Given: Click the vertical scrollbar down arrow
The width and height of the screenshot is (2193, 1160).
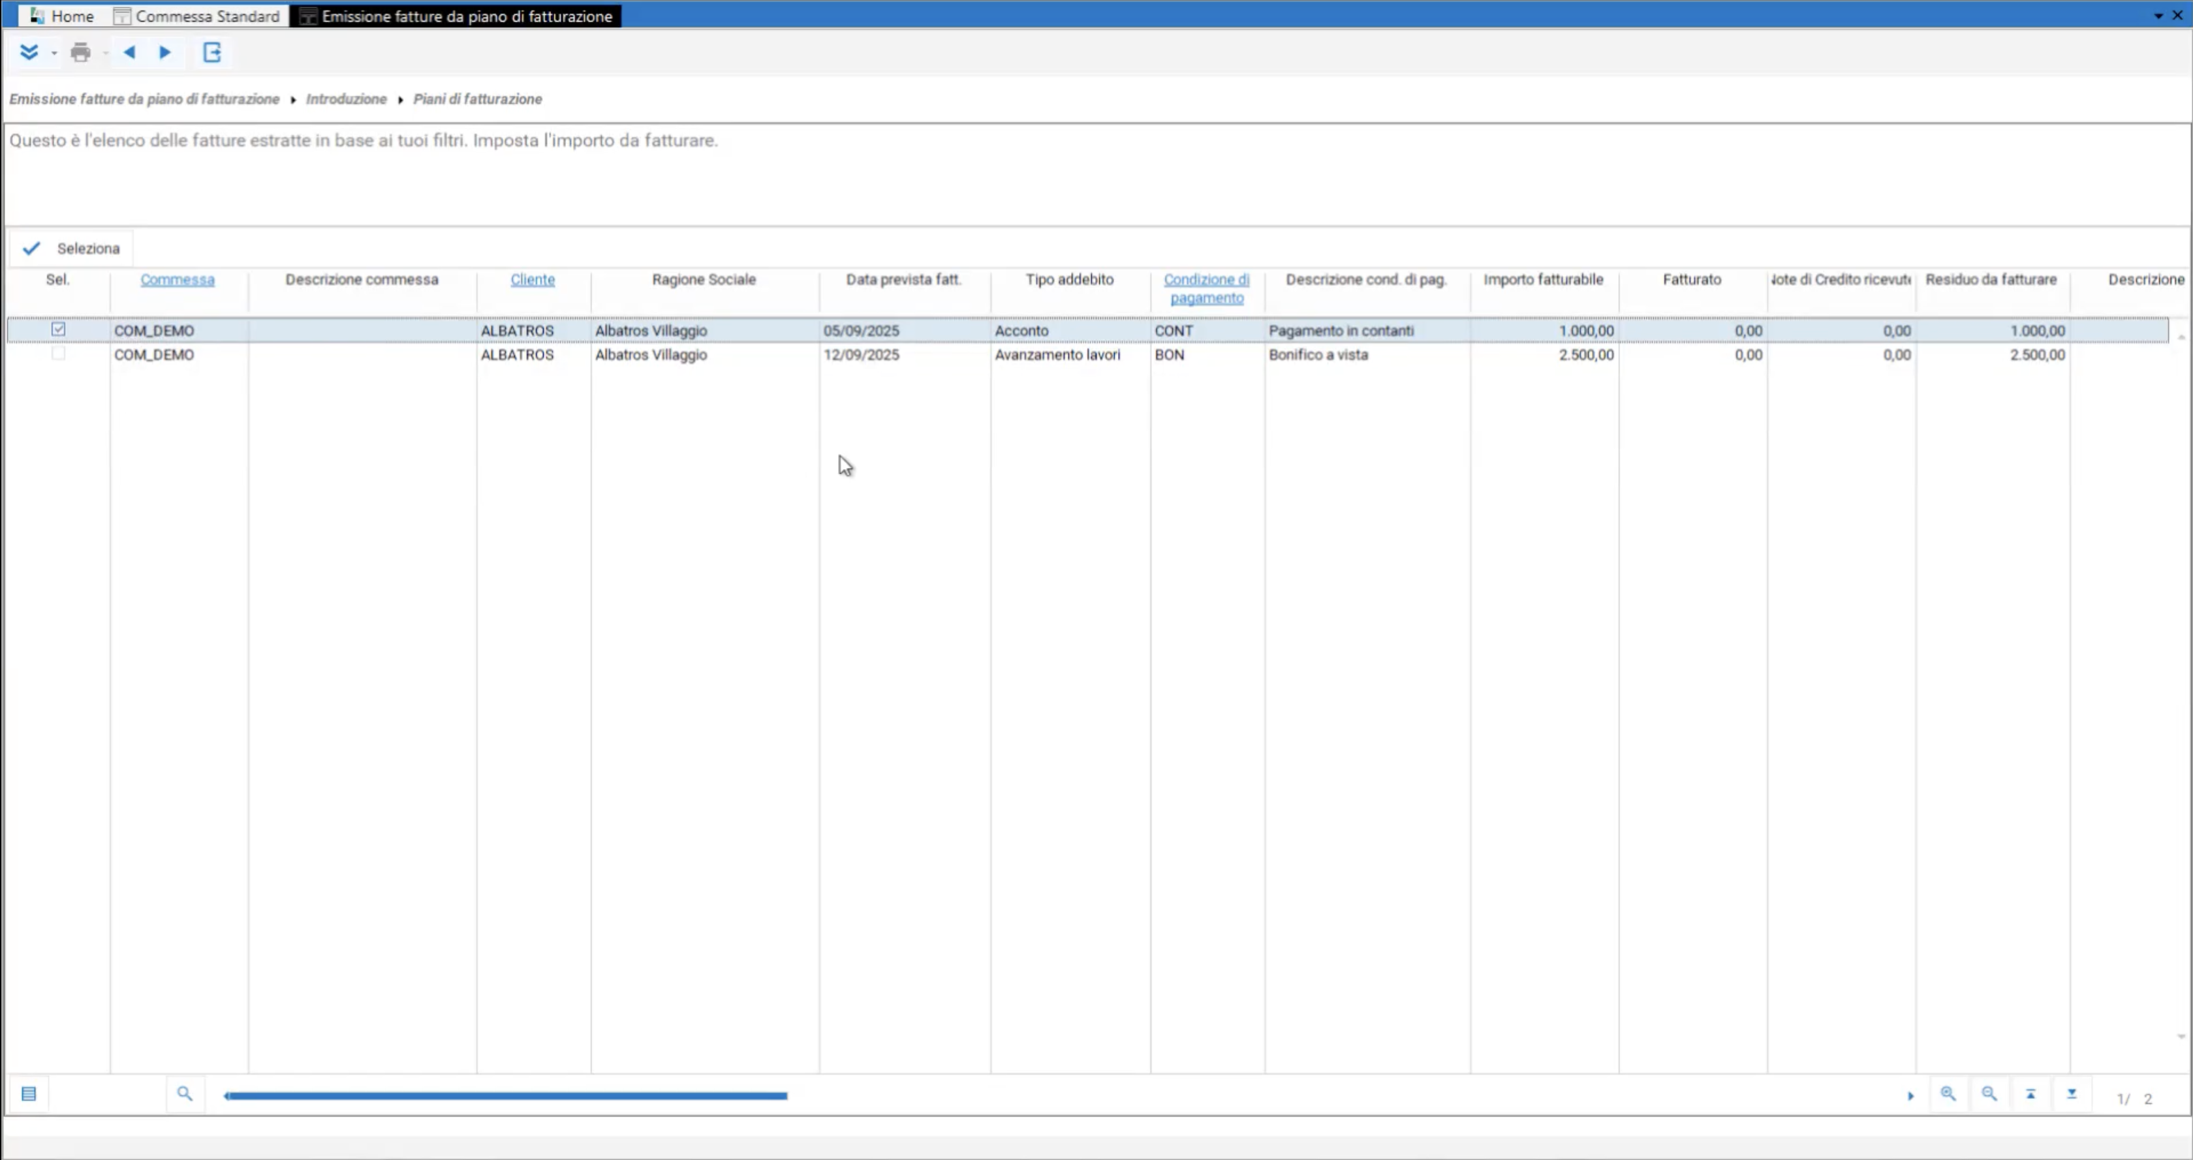Looking at the screenshot, I should [x=2181, y=1036].
